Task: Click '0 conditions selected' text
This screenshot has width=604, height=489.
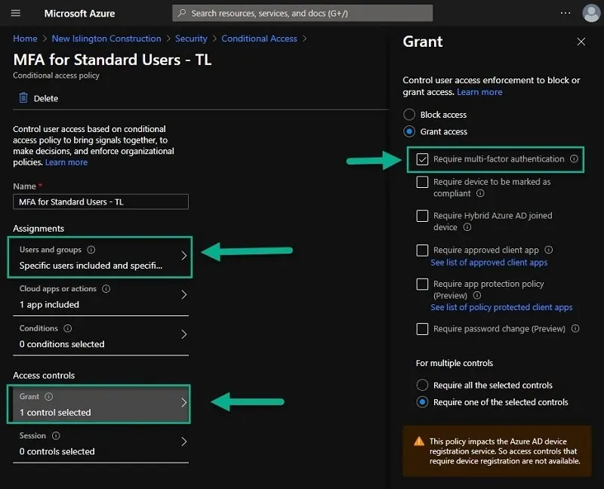Action: [62, 344]
